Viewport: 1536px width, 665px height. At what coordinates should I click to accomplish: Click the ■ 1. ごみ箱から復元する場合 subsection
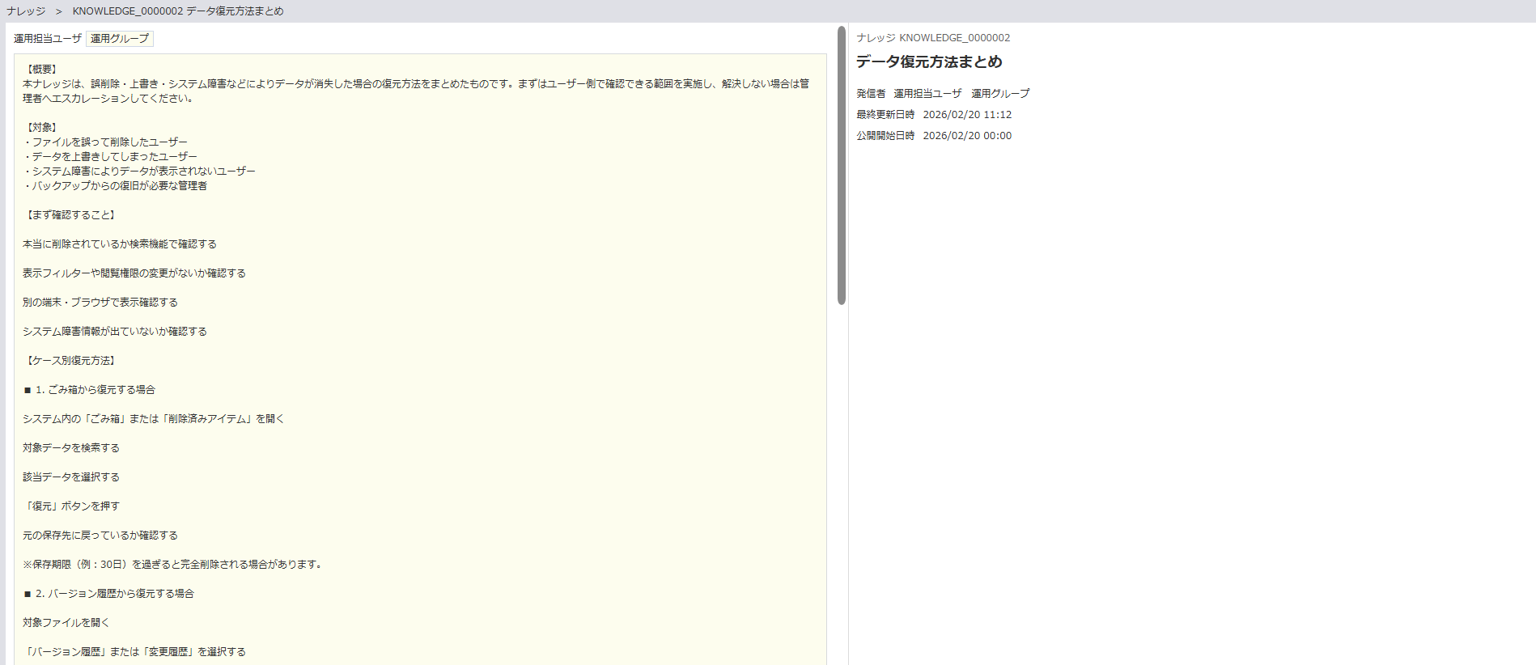(89, 390)
